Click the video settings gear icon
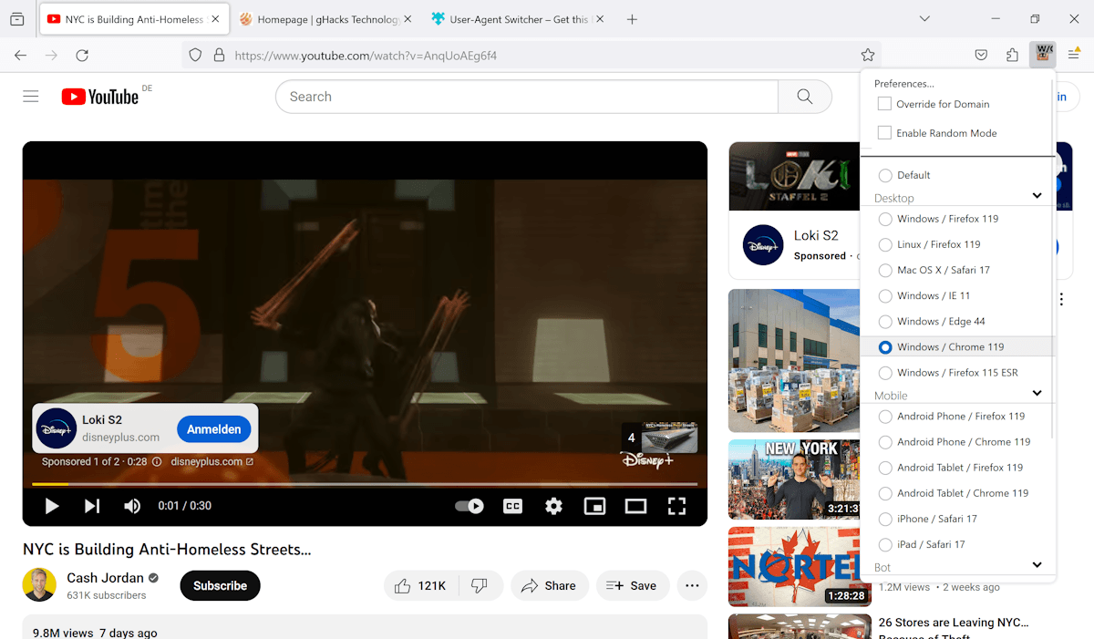Viewport: 1094px width, 639px height. 553,506
